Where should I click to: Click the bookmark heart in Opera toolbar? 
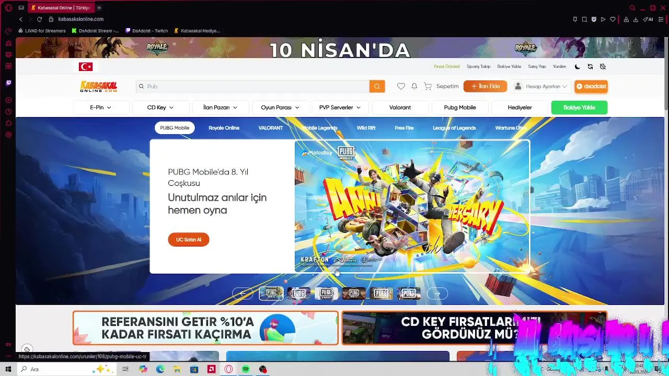point(613,19)
